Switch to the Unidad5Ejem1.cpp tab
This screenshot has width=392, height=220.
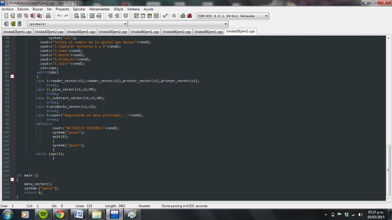point(208,32)
